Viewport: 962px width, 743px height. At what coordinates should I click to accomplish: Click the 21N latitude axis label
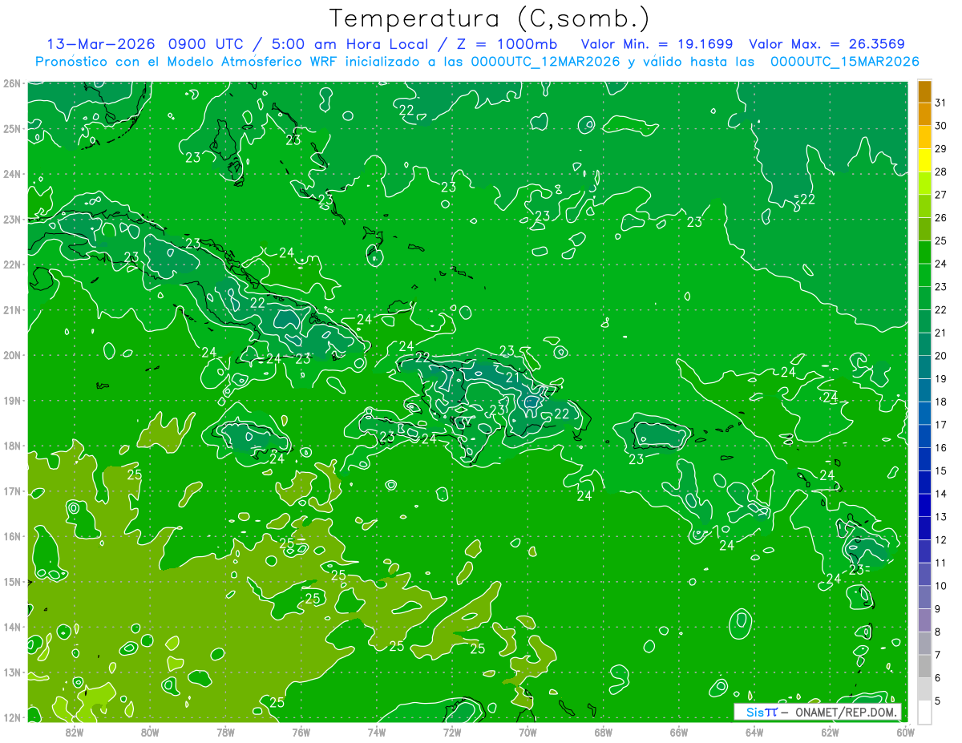tap(11, 310)
